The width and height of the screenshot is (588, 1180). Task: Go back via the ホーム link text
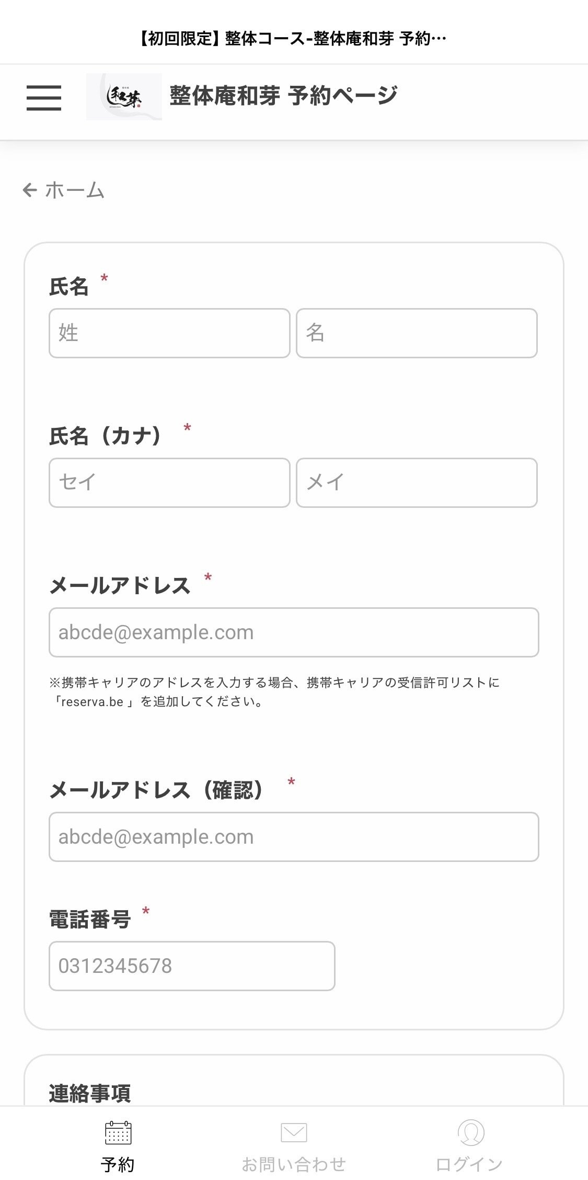(x=75, y=190)
